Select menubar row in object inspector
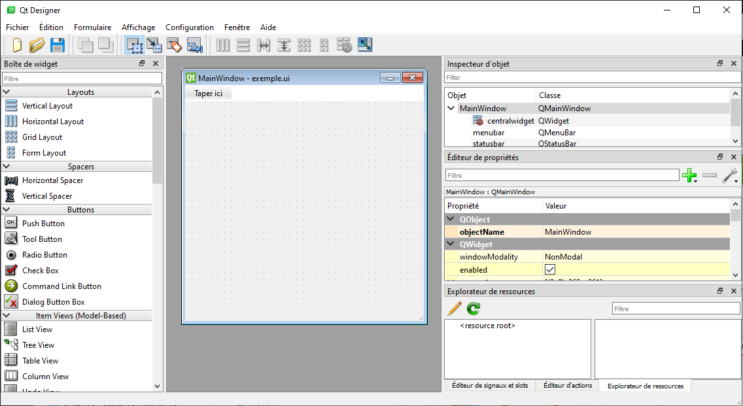Screen dimensions: 743x406 click(587, 133)
